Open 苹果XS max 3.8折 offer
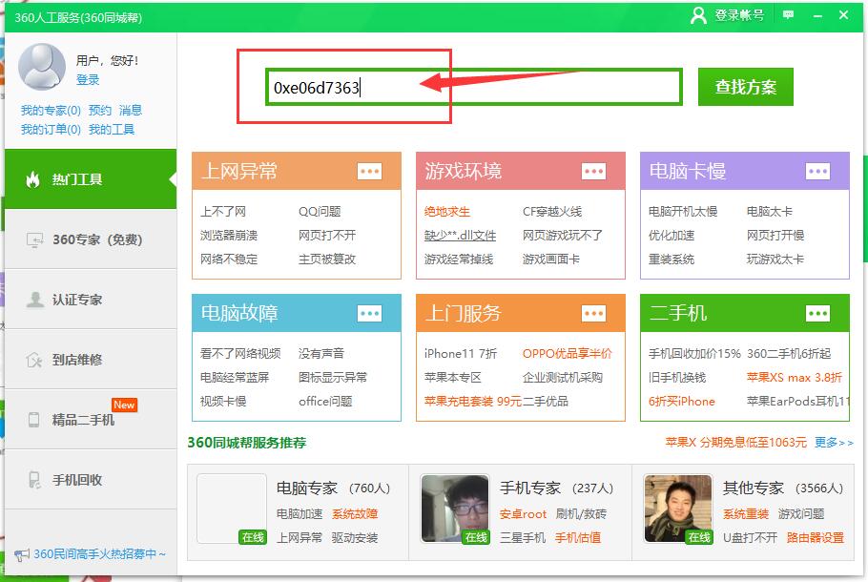Viewport: 868px width, 582px height. [795, 378]
